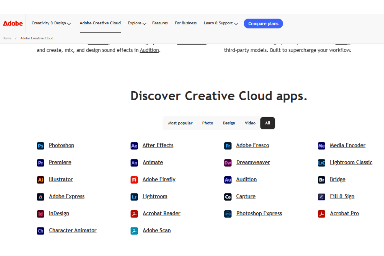This screenshot has width=384, height=256.
Task: Click the Adobe Fresco Fr icon
Action: 228,146
